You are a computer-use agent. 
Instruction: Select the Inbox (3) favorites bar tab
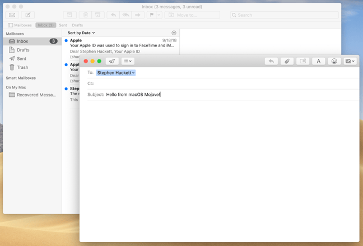[x=45, y=25]
